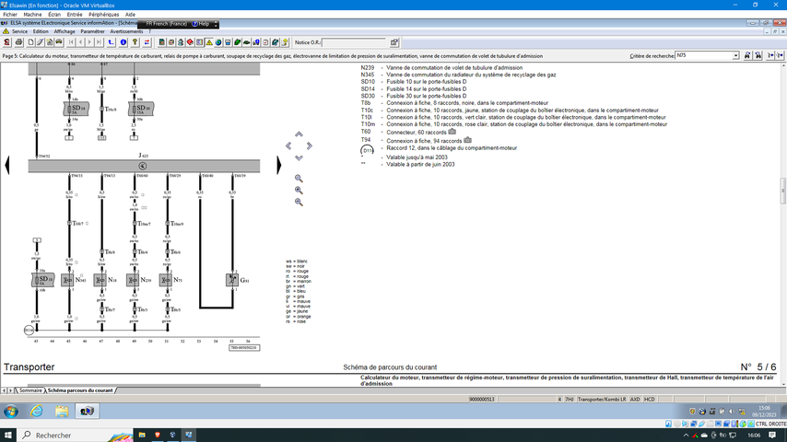Click the red book toolbar icon
Image resolution: width=787 pixels, height=442 pixels.
tap(190, 42)
